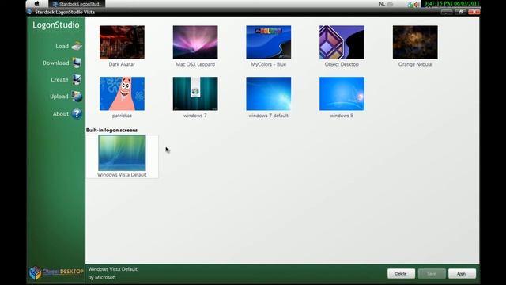This screenshot has width=506, height=285.
Task: Choose the Upload sidebar label
Action: tap(59, 97)
